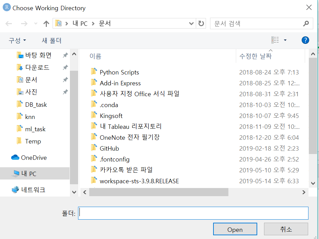This screenshot has height=239, width=319.
Task: Click file list scrollbar up arrow
Action: [313, 54]
